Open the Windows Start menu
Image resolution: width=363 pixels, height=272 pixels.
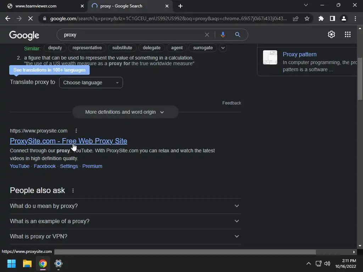pyautogui.click(x=11, y=263)
